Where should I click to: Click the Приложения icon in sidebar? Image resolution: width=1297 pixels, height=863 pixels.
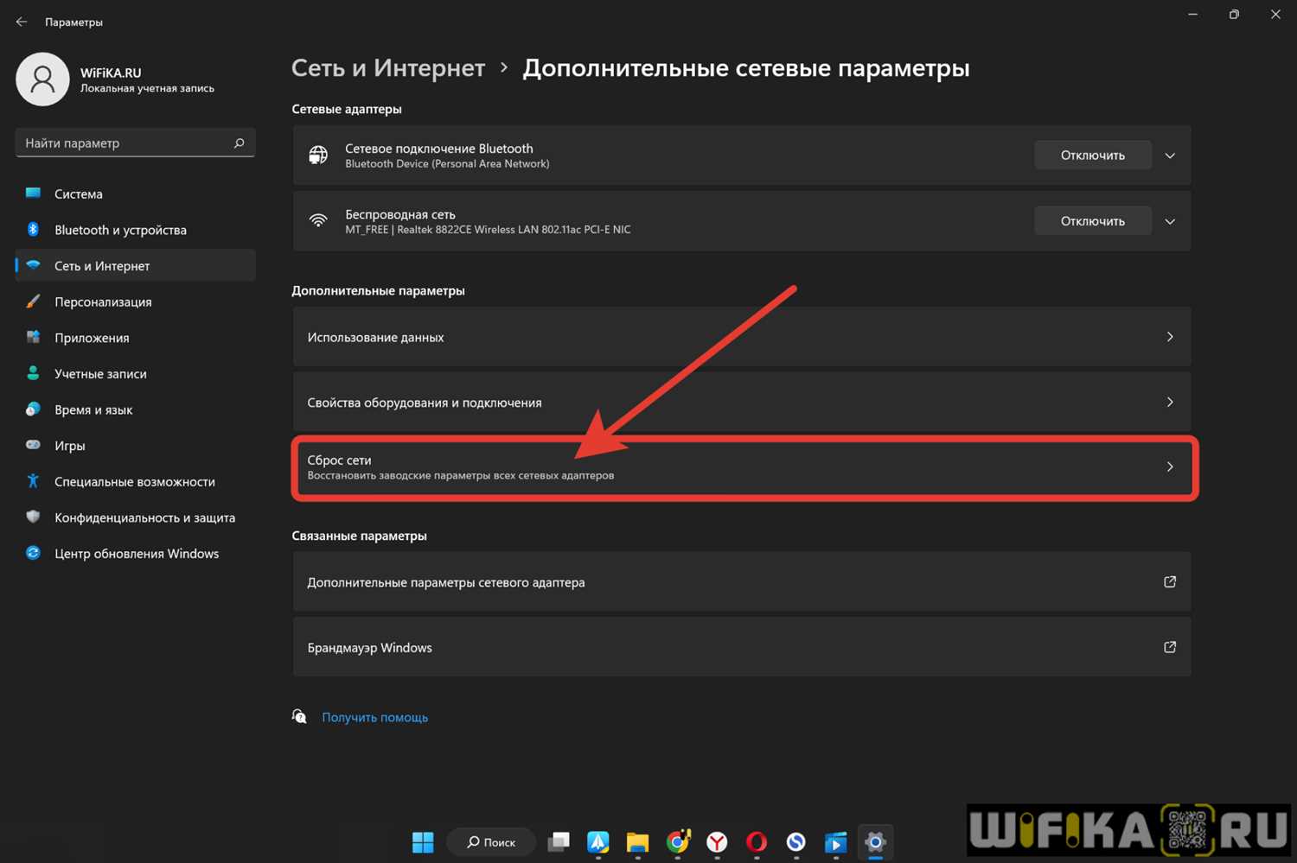point(33,337)
